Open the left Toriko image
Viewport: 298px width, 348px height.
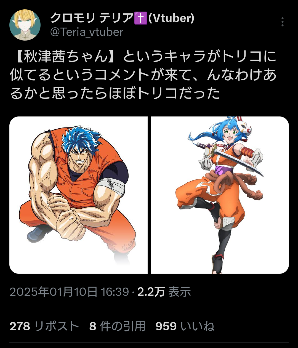coord(78,195)
